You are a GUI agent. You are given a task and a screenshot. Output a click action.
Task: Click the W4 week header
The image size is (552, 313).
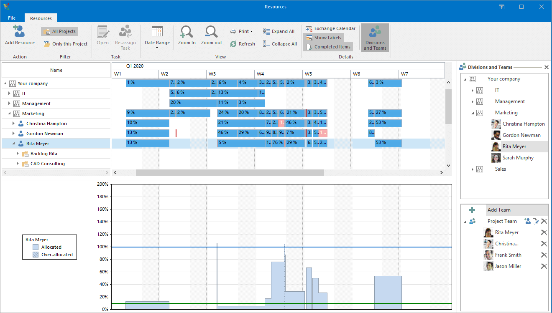[x=279, y=74]
